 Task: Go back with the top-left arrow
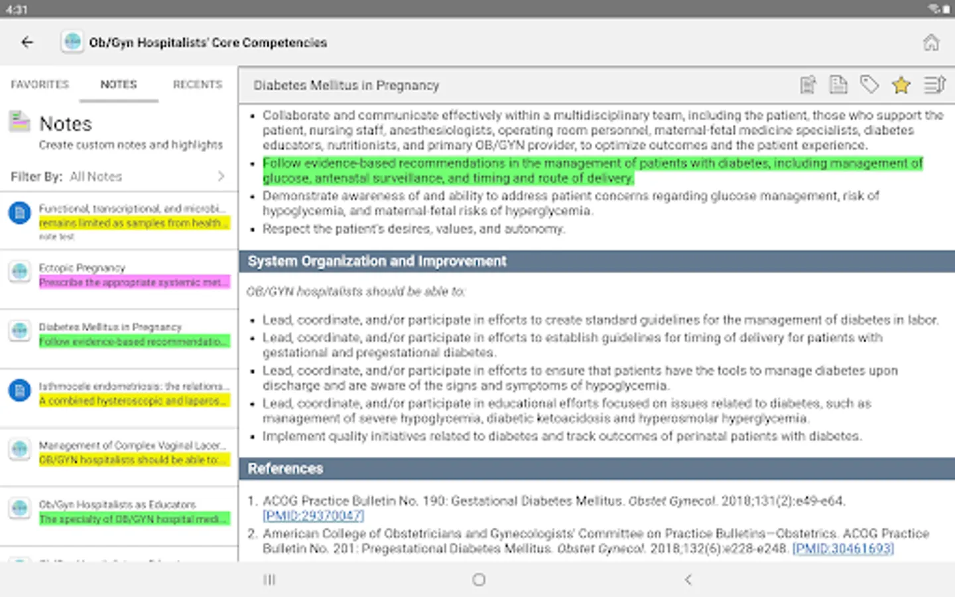click(x=27, y=42)
